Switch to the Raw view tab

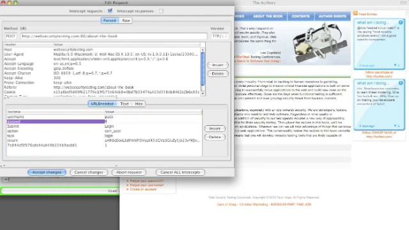click(x=126, y=20)
